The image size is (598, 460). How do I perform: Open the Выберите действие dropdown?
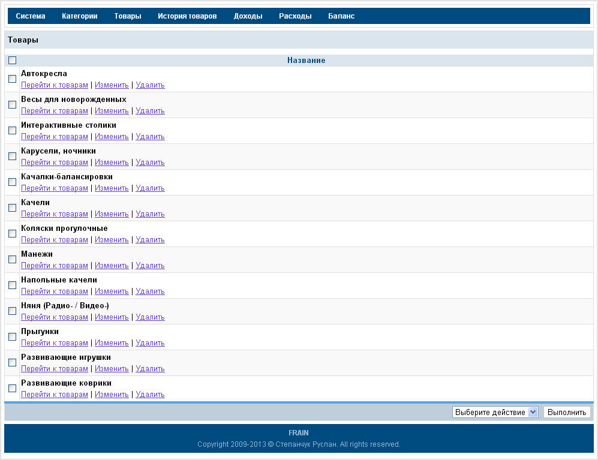pos(495,413)
